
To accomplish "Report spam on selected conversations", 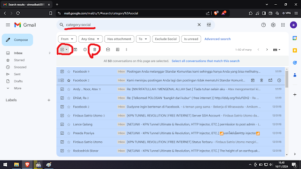I will point(85,50).
